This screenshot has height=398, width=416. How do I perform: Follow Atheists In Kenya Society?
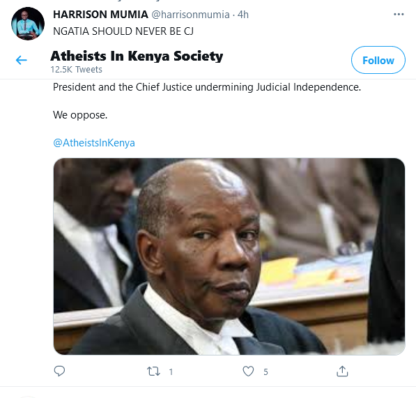[x=378, y=60]
